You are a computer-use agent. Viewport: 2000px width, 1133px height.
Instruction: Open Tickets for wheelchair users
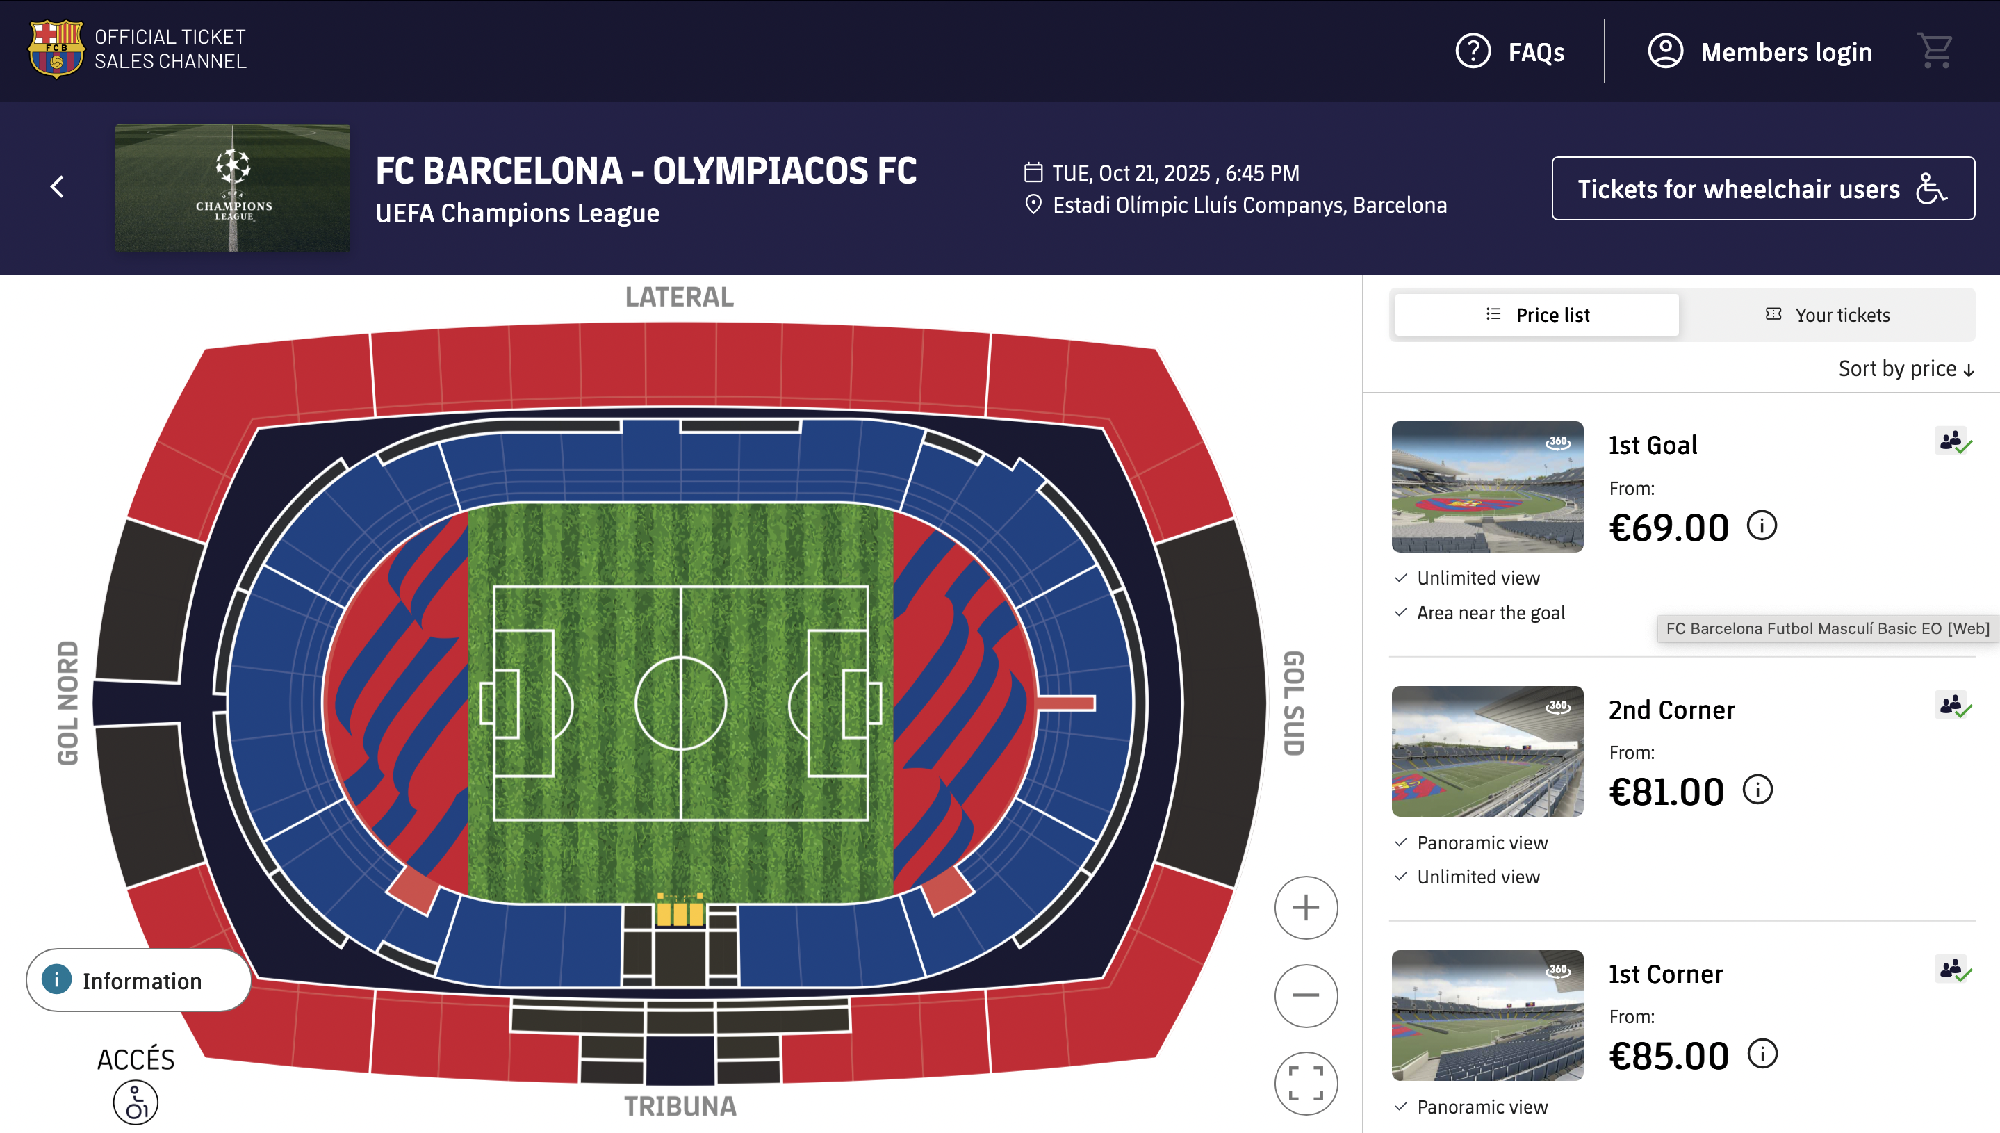point(1763,188)
